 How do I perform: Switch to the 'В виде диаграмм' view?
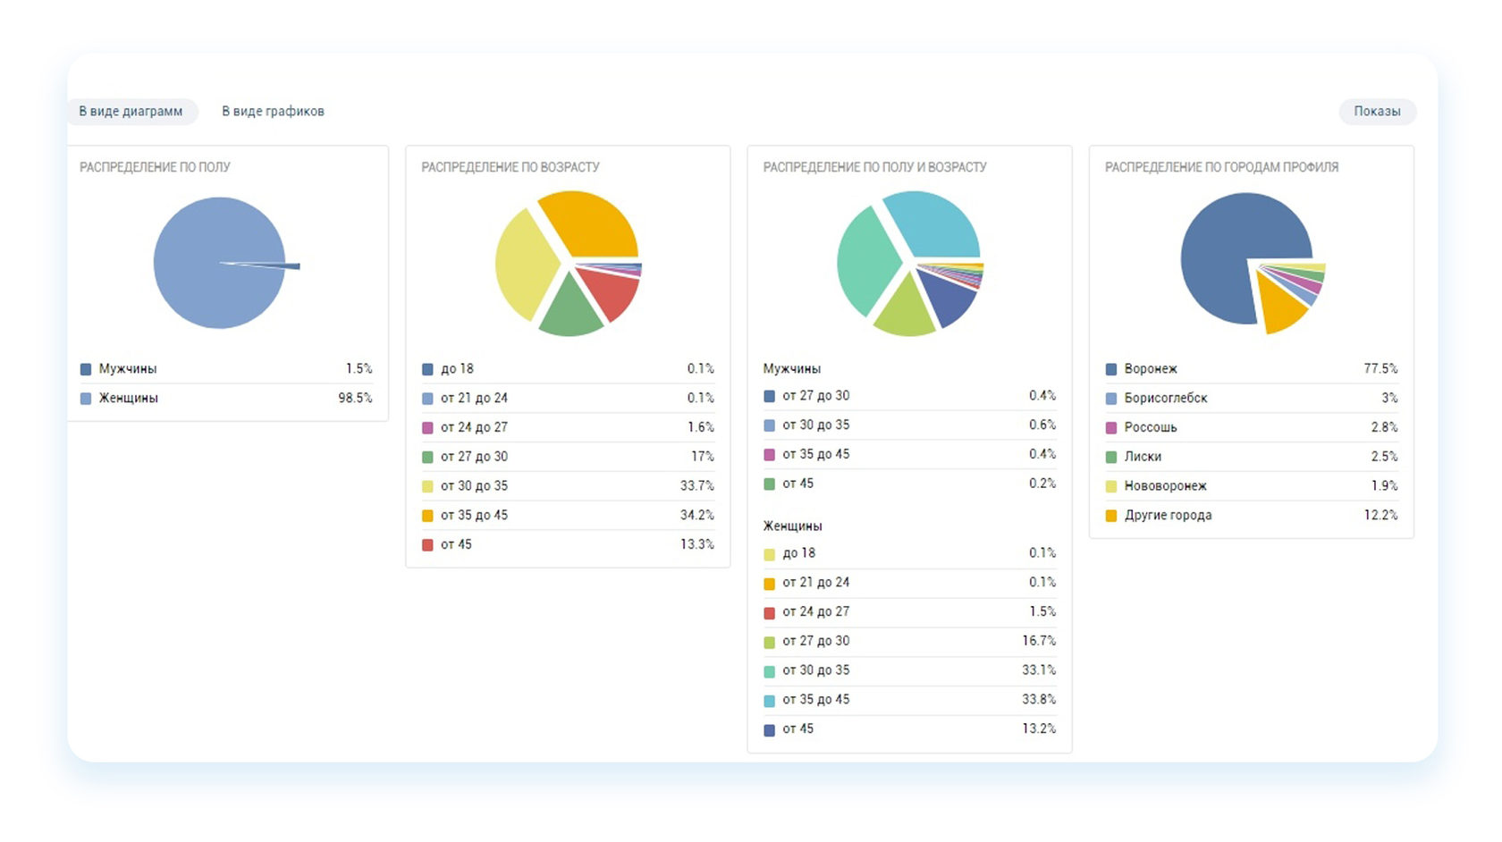point(131,112)
